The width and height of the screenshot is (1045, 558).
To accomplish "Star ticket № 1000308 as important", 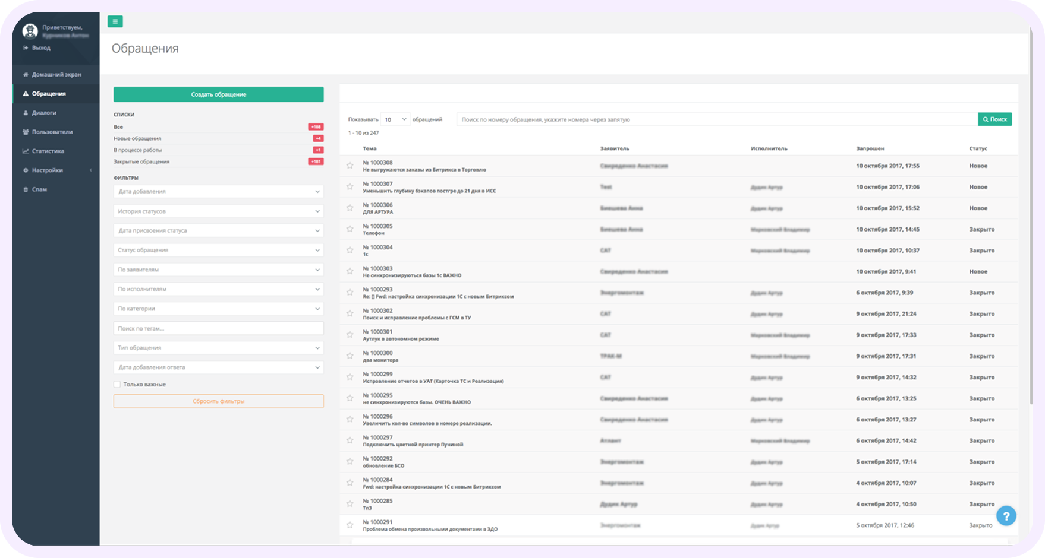I will (x=350, y=166).
